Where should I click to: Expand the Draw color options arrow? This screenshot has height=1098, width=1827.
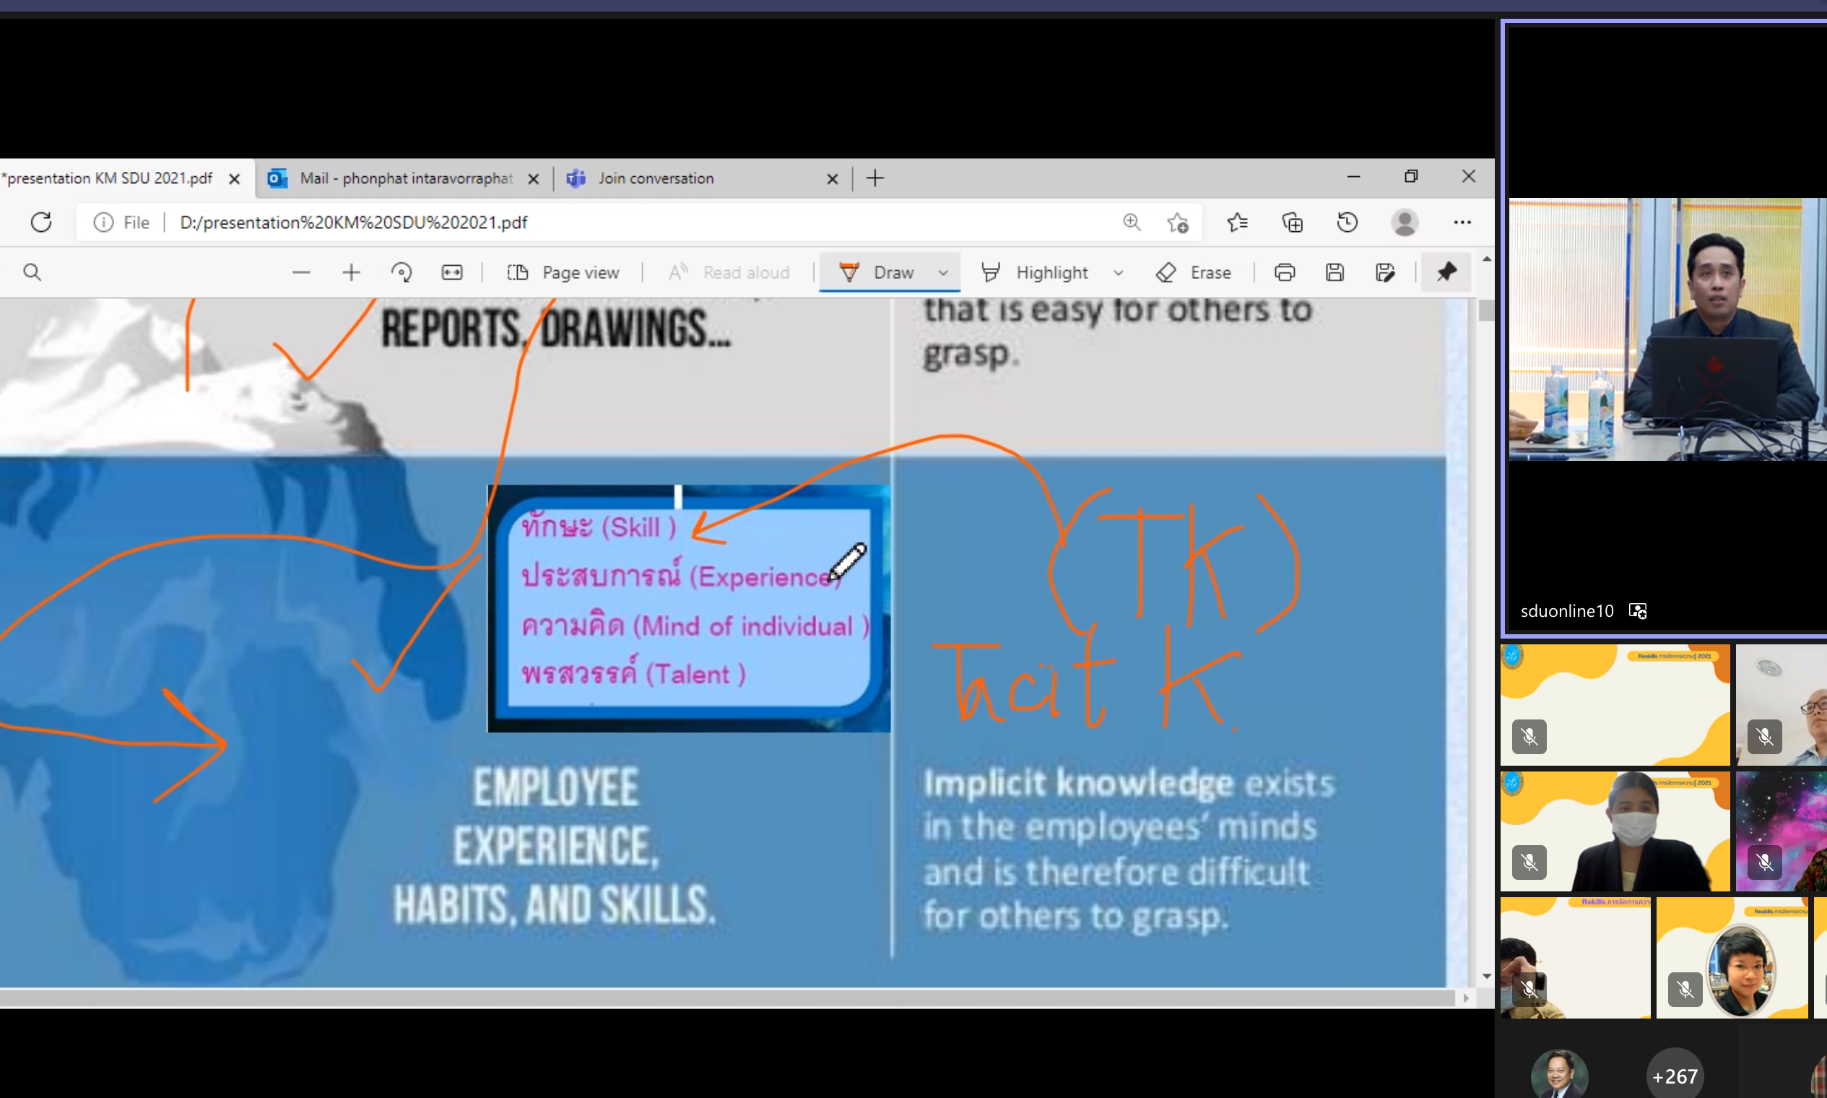(943, 272)
